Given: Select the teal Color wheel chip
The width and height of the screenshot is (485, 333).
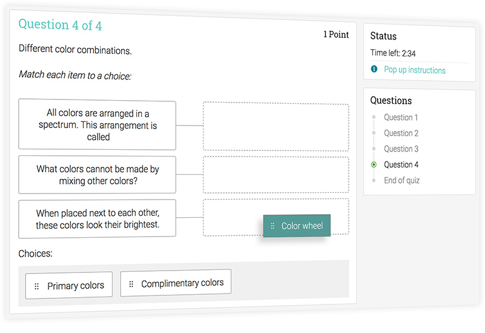Looking at the screenshot, I should [297, 226].
